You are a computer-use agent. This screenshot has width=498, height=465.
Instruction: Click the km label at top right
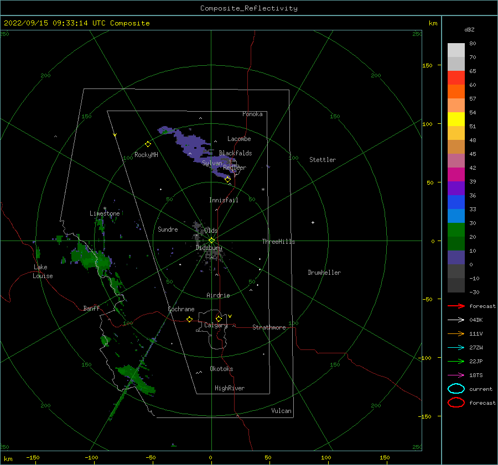coord(433,23)
